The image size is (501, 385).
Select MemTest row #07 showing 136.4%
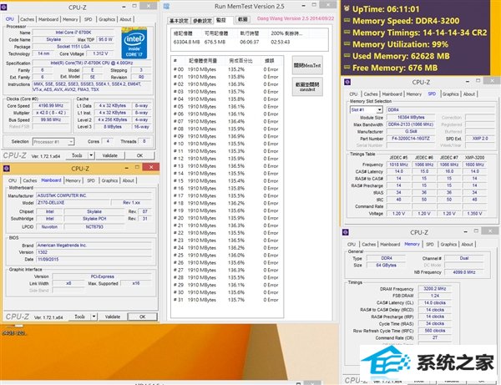pos(226,121)
